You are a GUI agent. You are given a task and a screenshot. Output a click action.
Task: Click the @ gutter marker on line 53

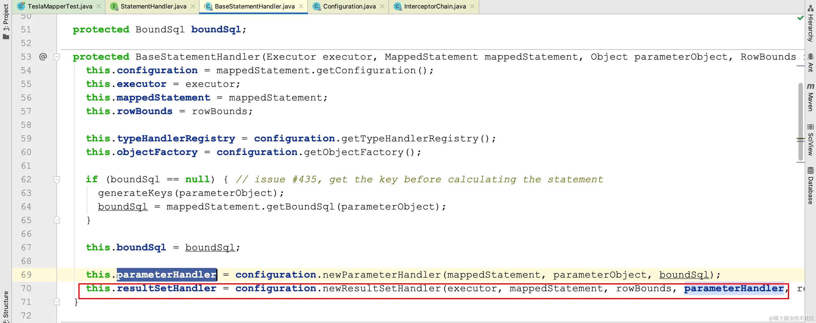pos(43,57)
